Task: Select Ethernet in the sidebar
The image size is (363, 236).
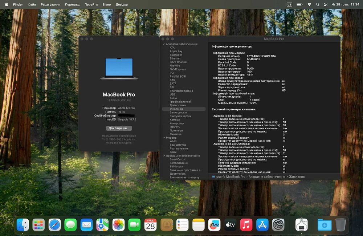Action: (175, 58)
